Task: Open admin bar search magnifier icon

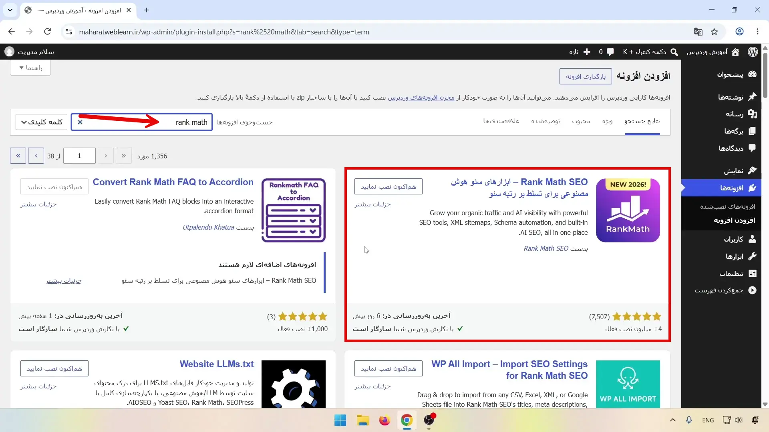Action: tap(674, 52)
